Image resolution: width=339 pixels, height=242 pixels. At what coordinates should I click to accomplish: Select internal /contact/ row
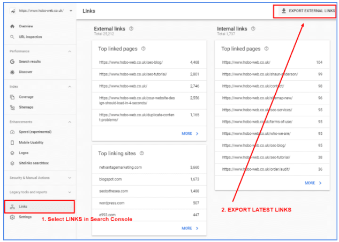click(x=272, y=86)
